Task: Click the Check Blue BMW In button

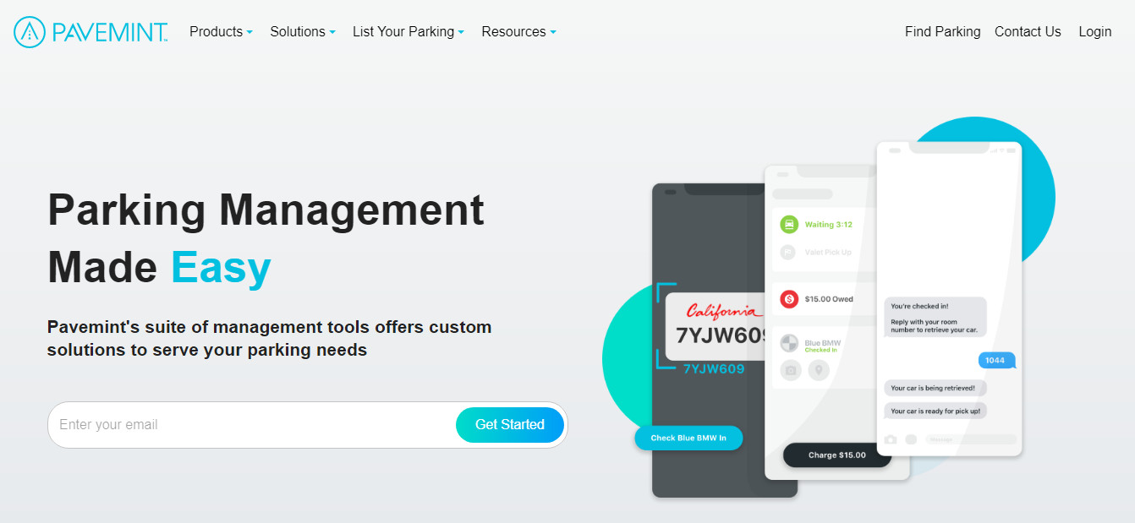Action: click(x=688, y=438)
